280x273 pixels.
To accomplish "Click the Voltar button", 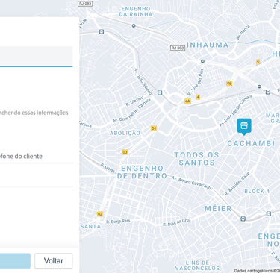I will [x=54, y=260].
